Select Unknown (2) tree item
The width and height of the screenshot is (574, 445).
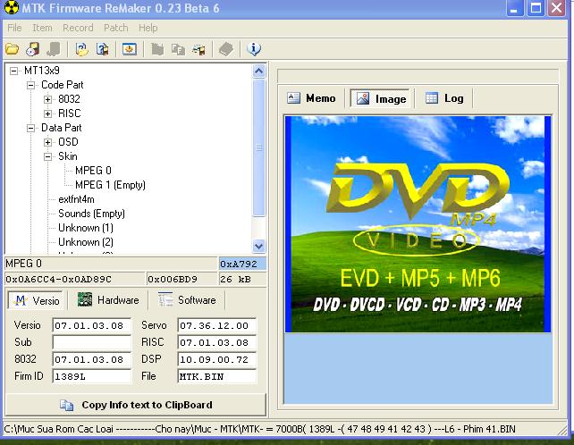tap(86, 242)
